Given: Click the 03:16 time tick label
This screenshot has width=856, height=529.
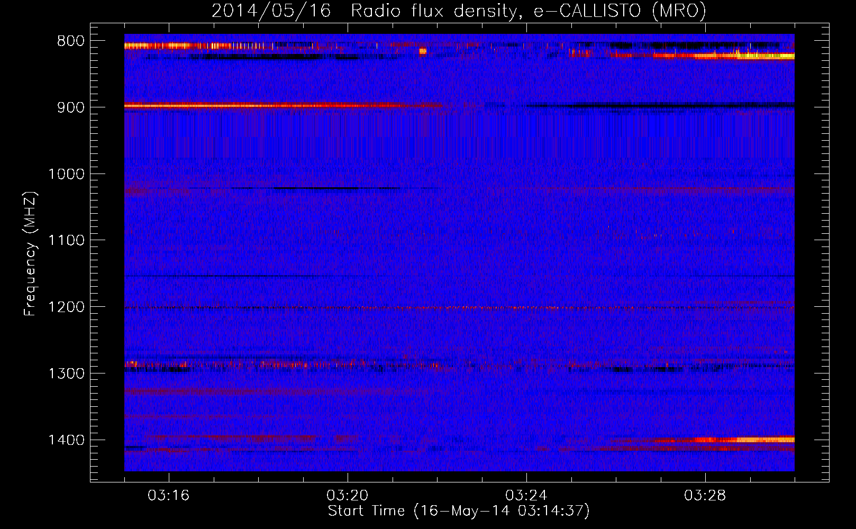Looking at the screenshot, I should (169, 496).
